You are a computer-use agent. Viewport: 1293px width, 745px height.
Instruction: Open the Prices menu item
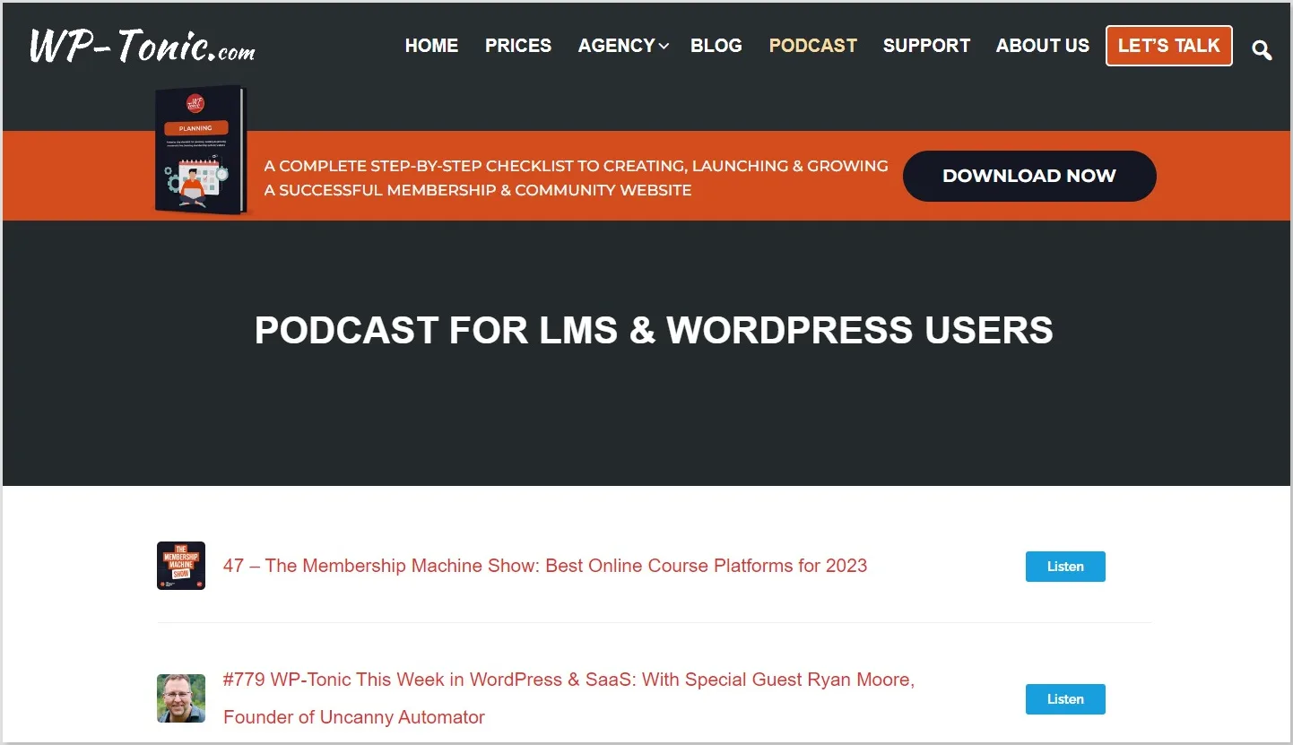[518, 46]
